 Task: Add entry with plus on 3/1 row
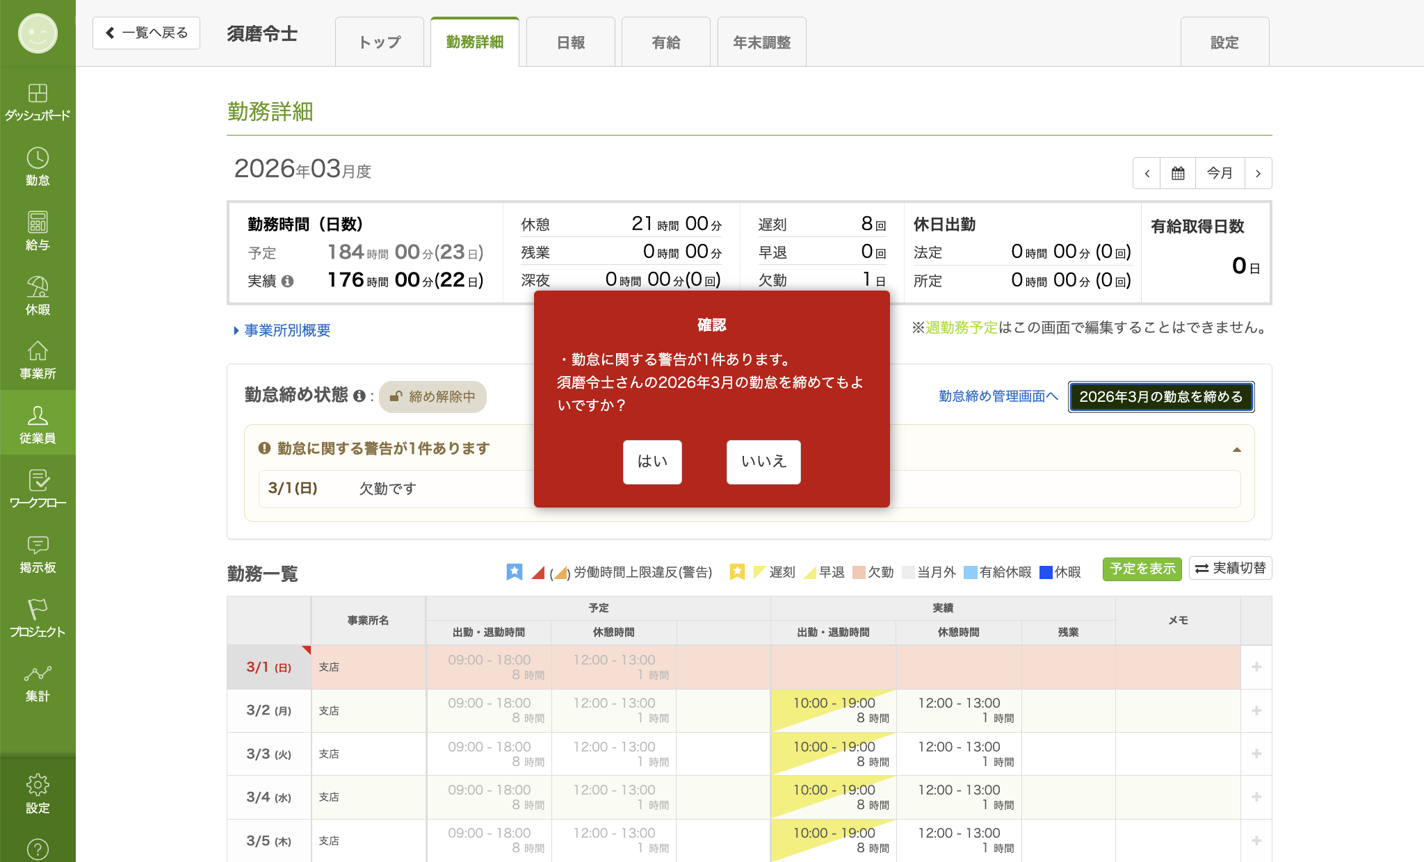pyautogui.click(x=1256, y=667)
